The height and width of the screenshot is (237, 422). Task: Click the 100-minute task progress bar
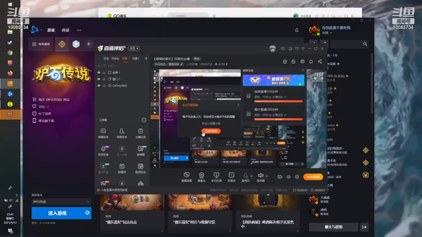tap(279, 101)
